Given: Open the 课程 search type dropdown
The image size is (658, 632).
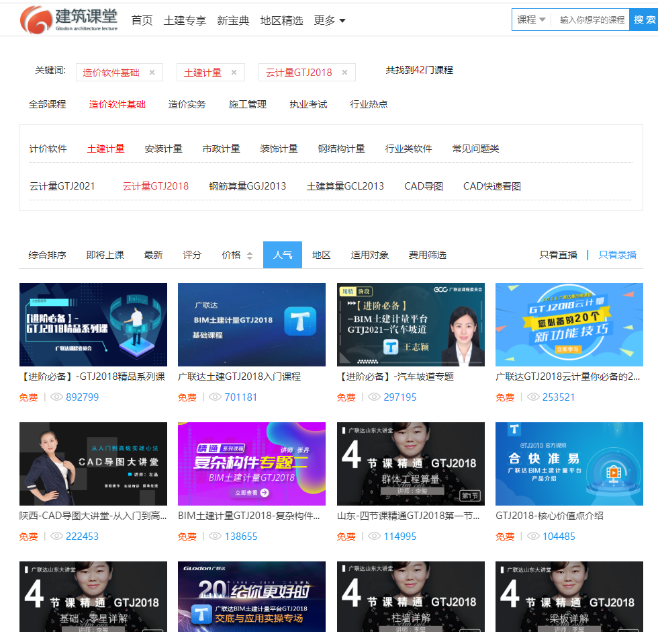Looking at the screenshot, I should pyautogui.click(x=531, y=19).
